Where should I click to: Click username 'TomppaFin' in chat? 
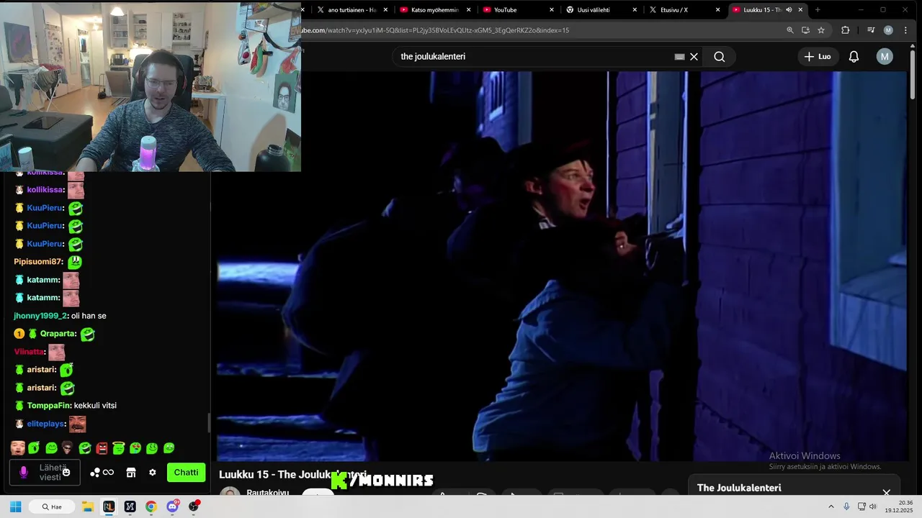(x=48, y=406)
